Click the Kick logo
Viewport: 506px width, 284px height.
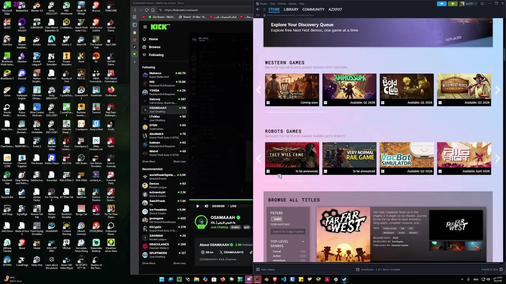pos(159,27)
